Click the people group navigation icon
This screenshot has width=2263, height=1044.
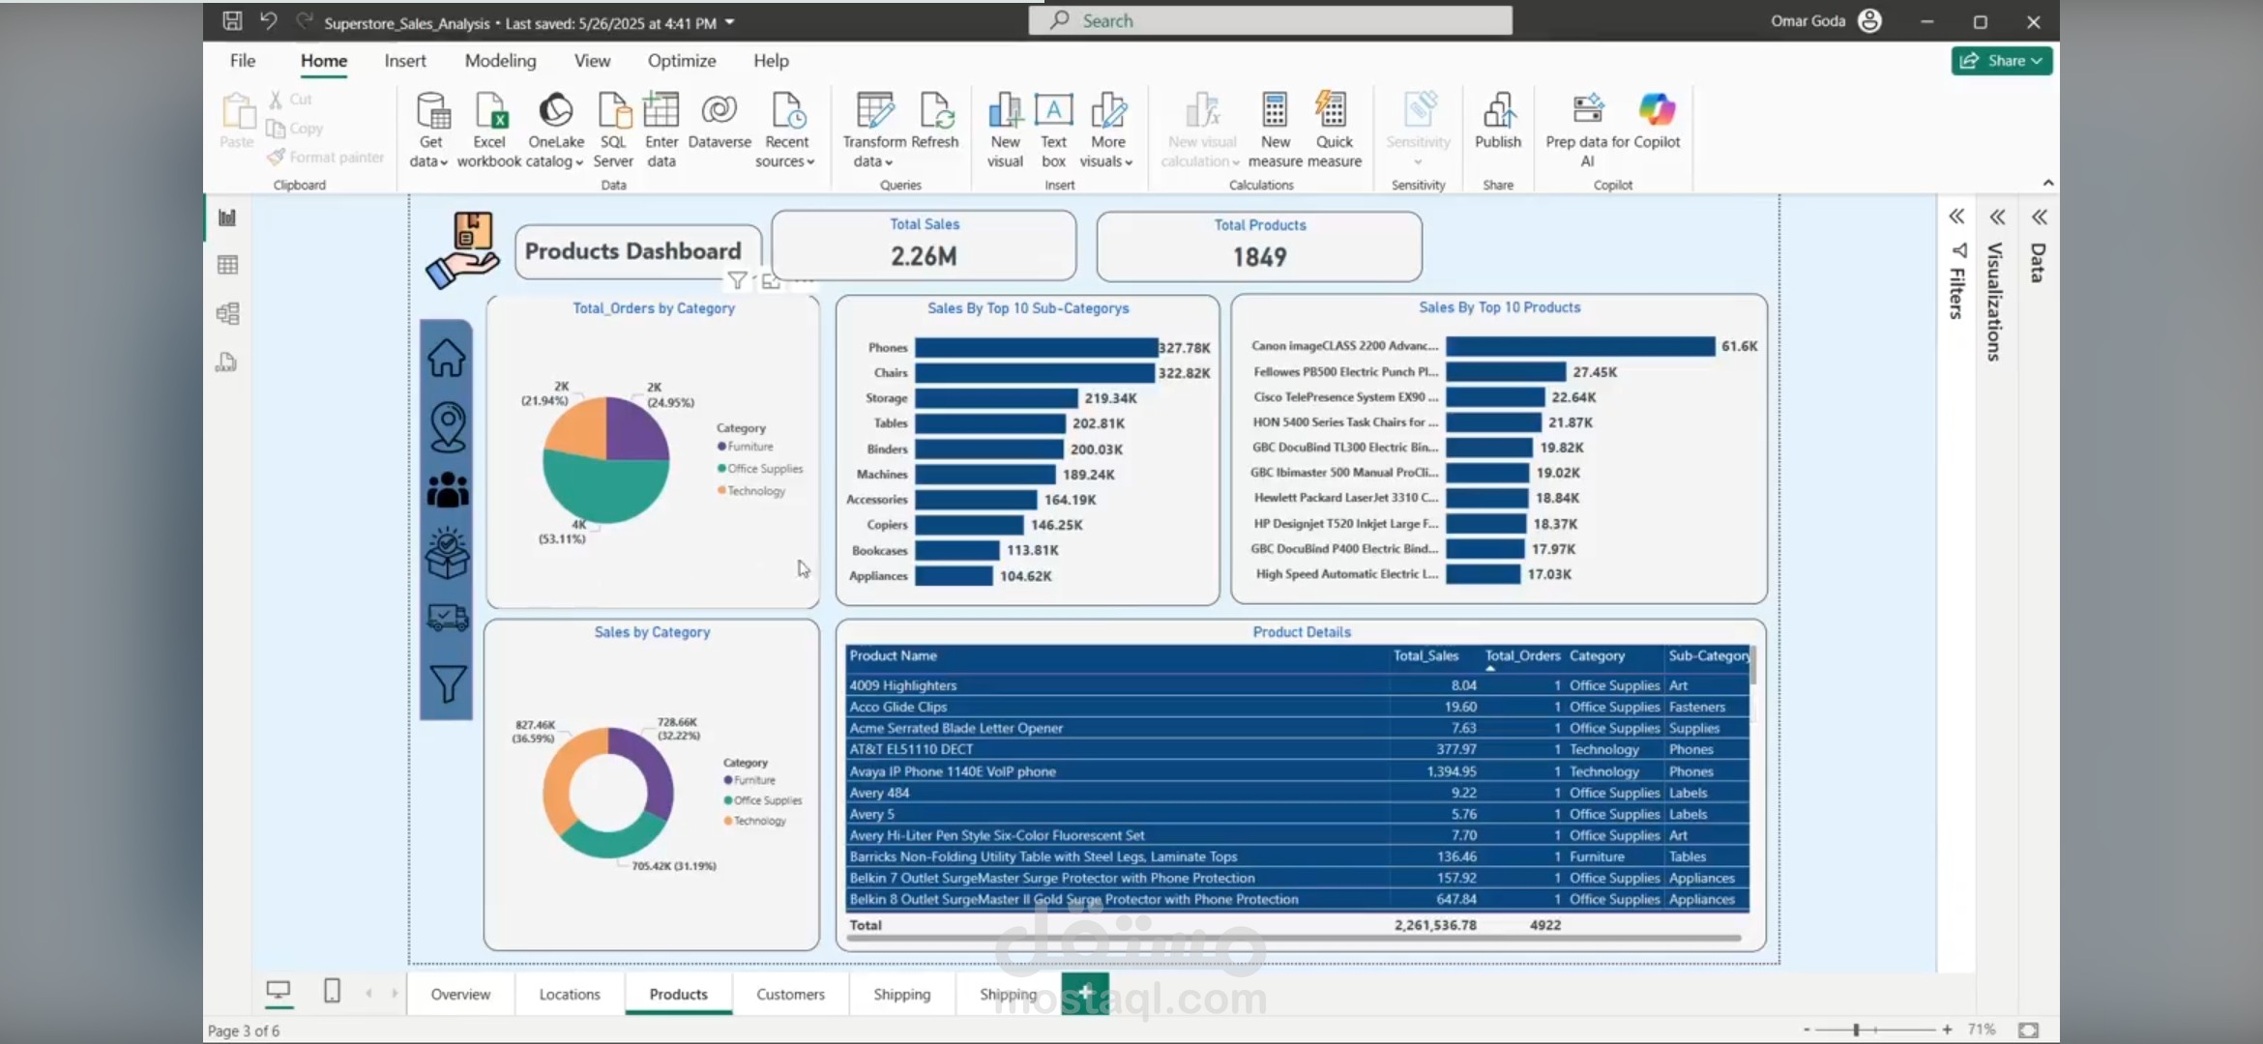click(x=448, y=490)
